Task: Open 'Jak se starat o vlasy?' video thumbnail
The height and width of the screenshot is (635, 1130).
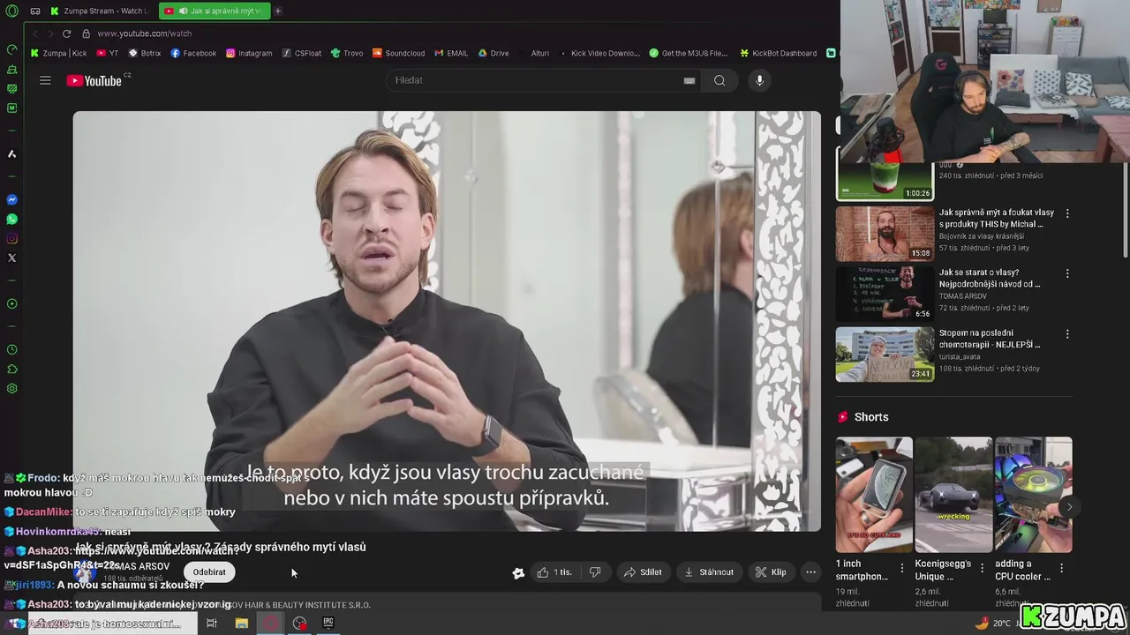Action: tap(885, 294)
